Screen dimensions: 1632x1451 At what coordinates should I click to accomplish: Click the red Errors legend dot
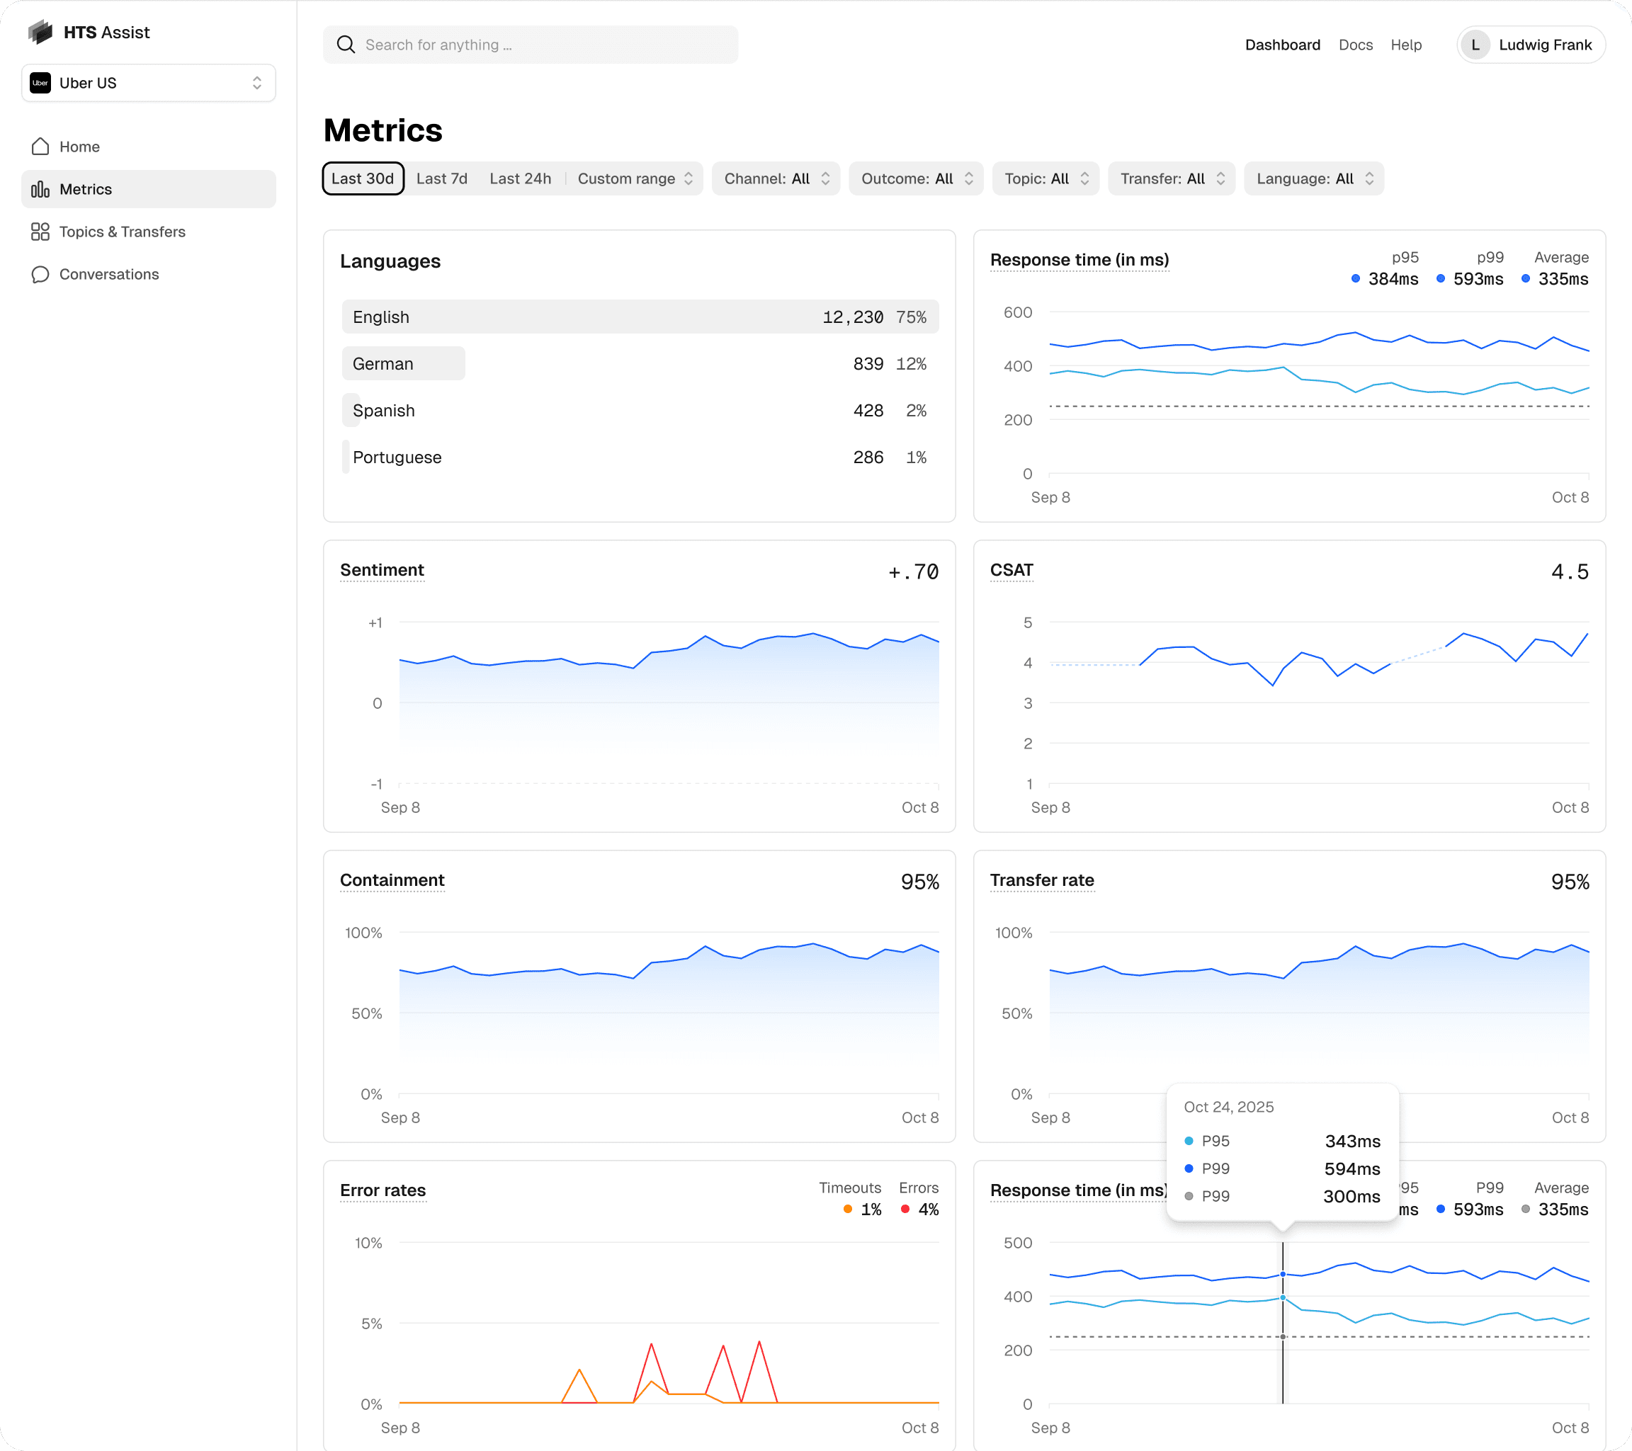(905, 1210)
